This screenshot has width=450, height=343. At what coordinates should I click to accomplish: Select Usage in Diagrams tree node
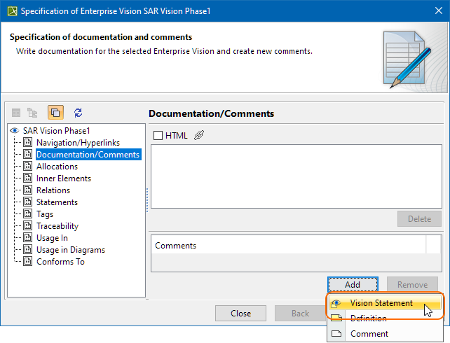coord(70,250)
